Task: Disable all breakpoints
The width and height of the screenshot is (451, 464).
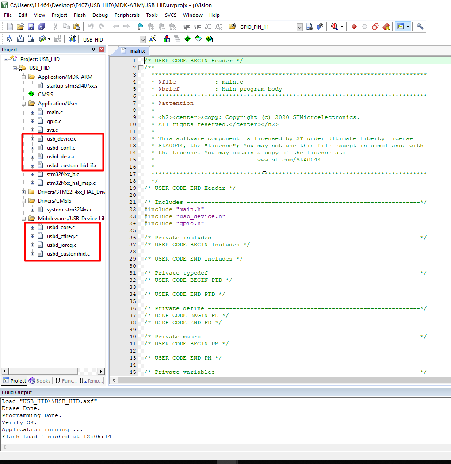Action: tap(375, 27)
